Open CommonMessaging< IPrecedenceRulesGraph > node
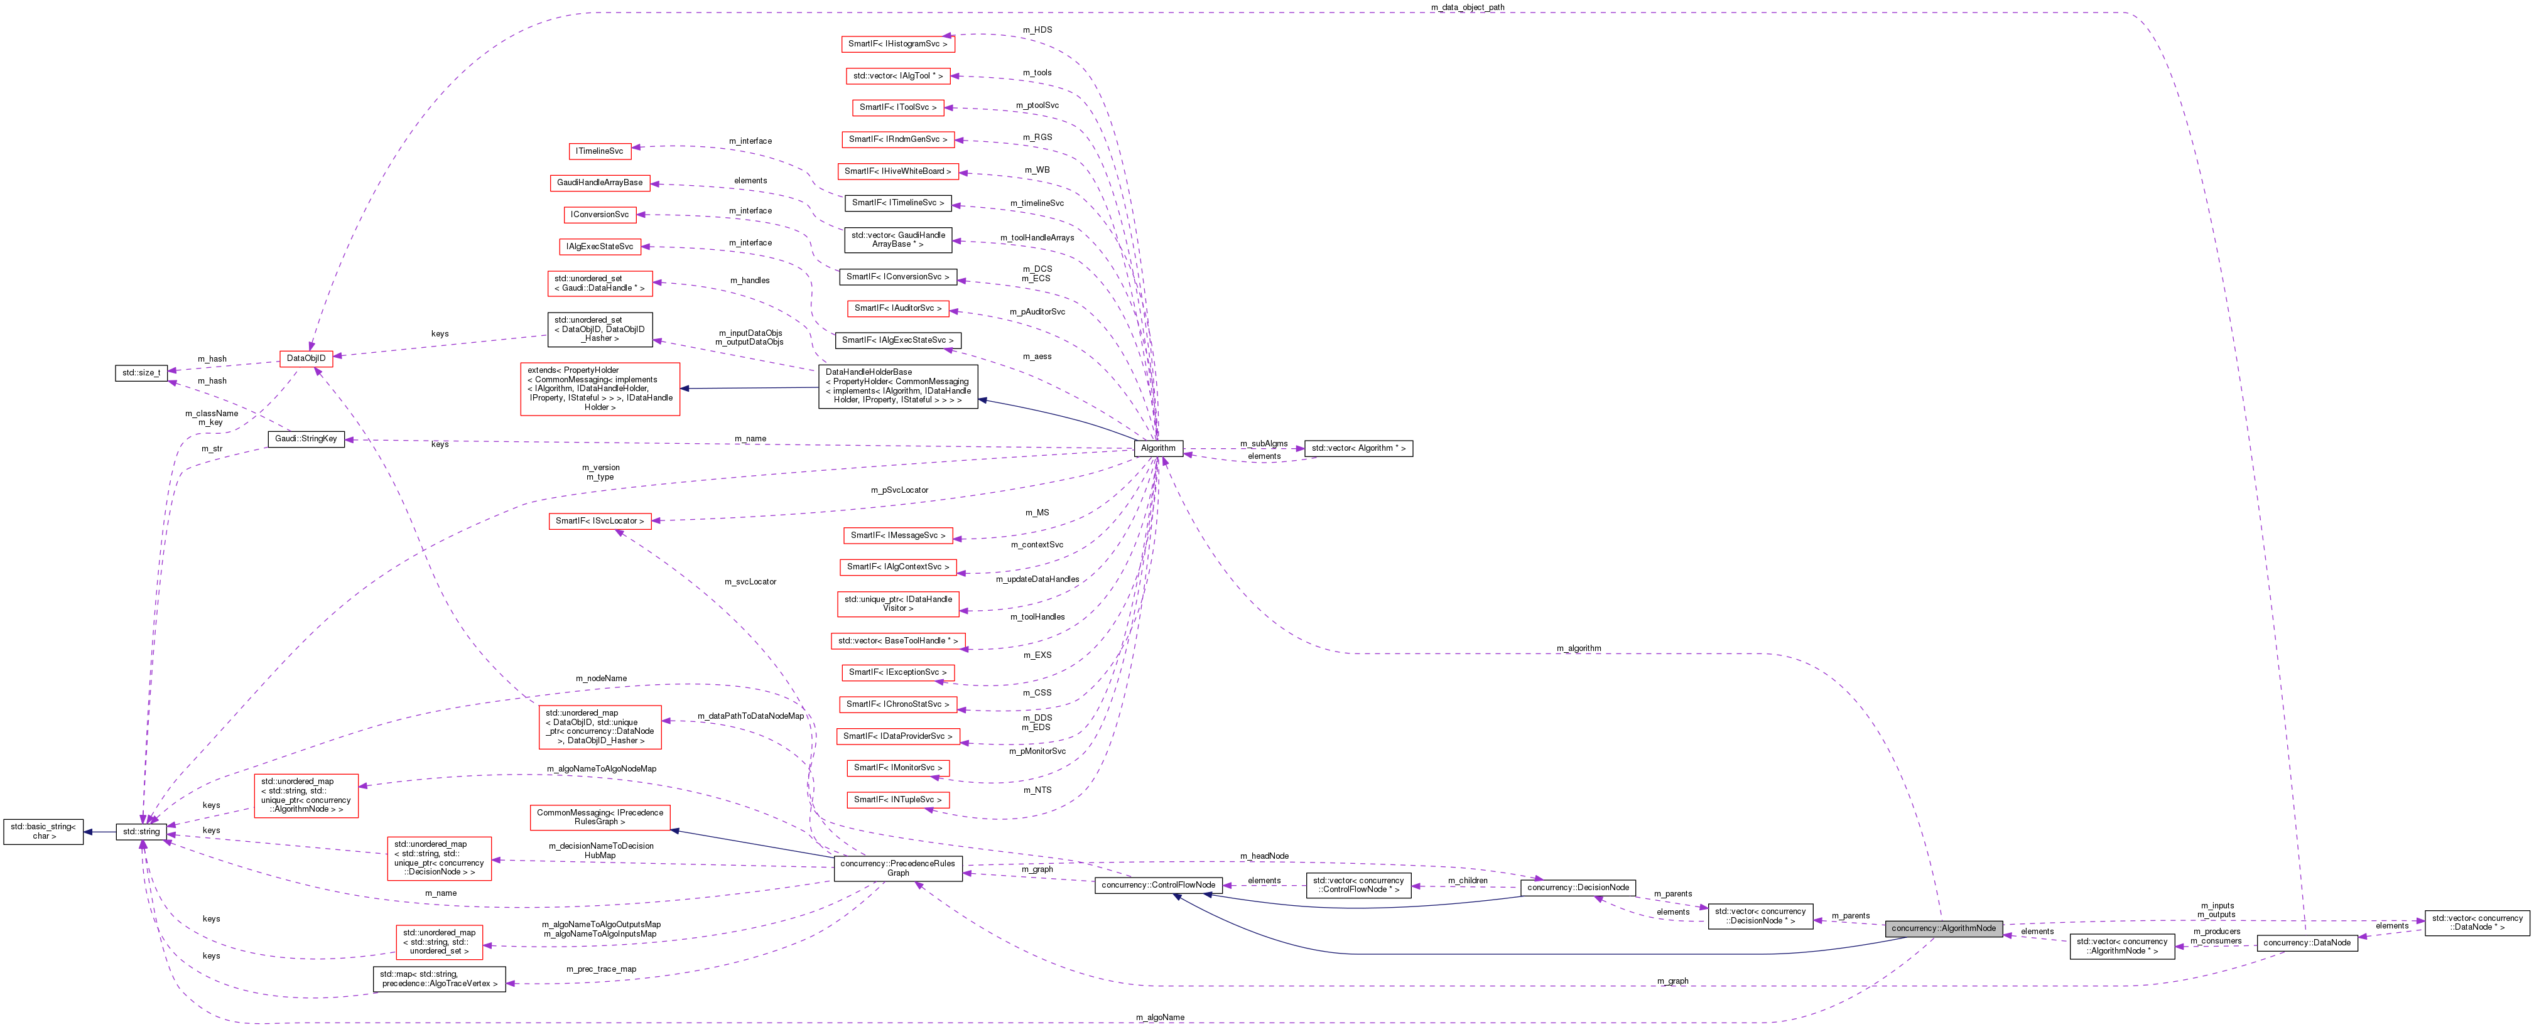The width and height of the screenshot is (2534, 1027). (x=599, y=817)
